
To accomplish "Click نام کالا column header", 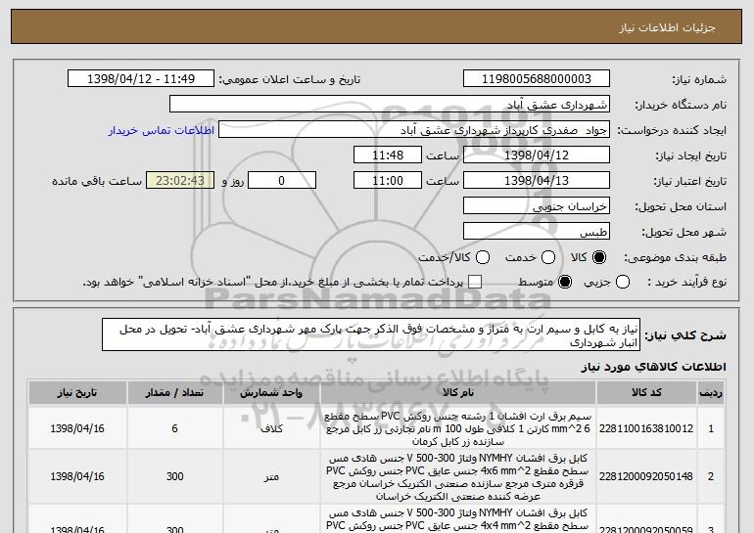I will [x=458, y=393].
